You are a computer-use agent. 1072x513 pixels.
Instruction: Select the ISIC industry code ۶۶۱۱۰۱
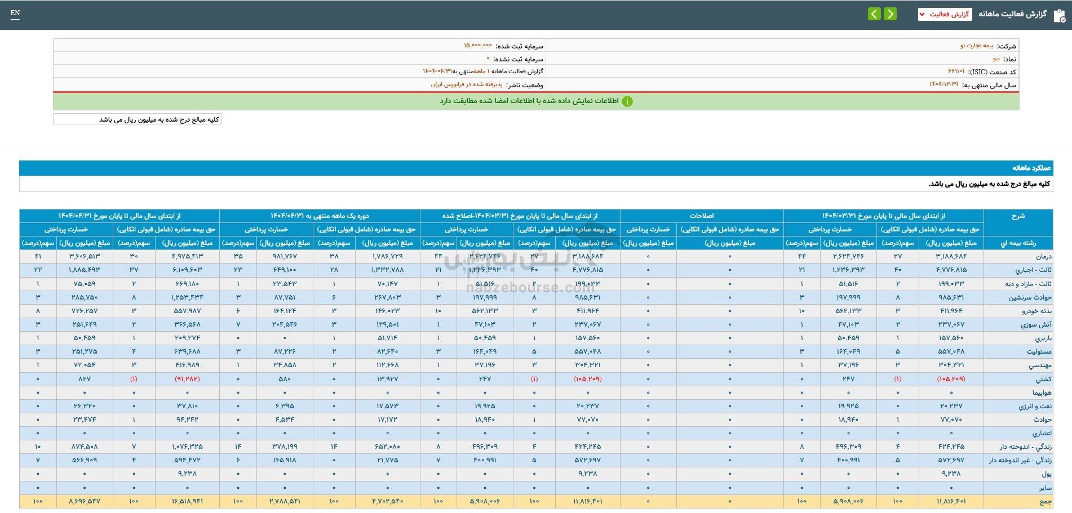pyautogui.click(x=956, y=72)
